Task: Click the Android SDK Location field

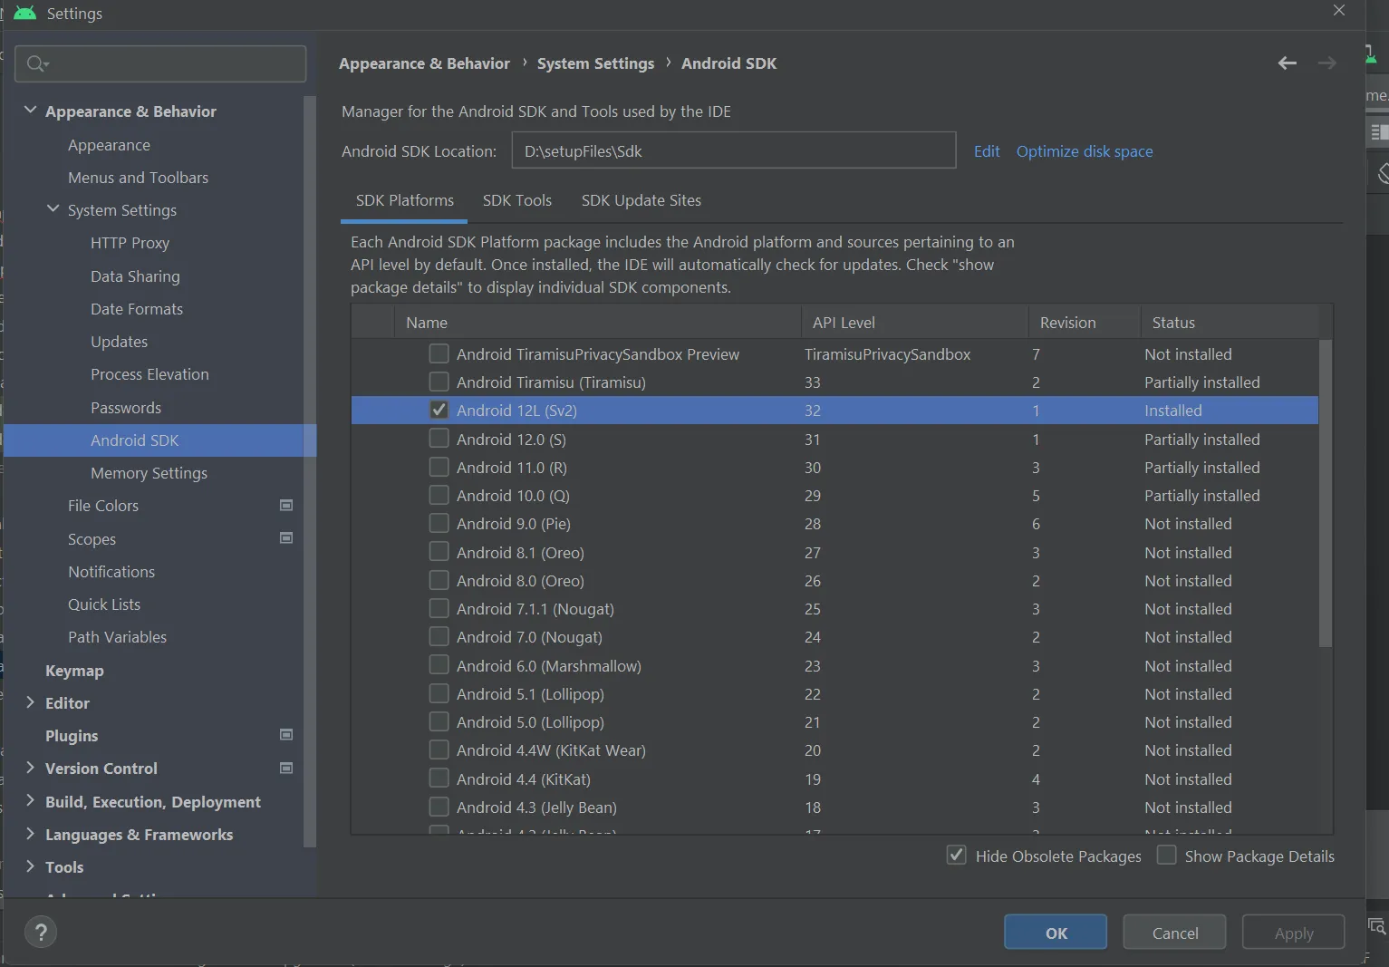Action: (733, 150)
